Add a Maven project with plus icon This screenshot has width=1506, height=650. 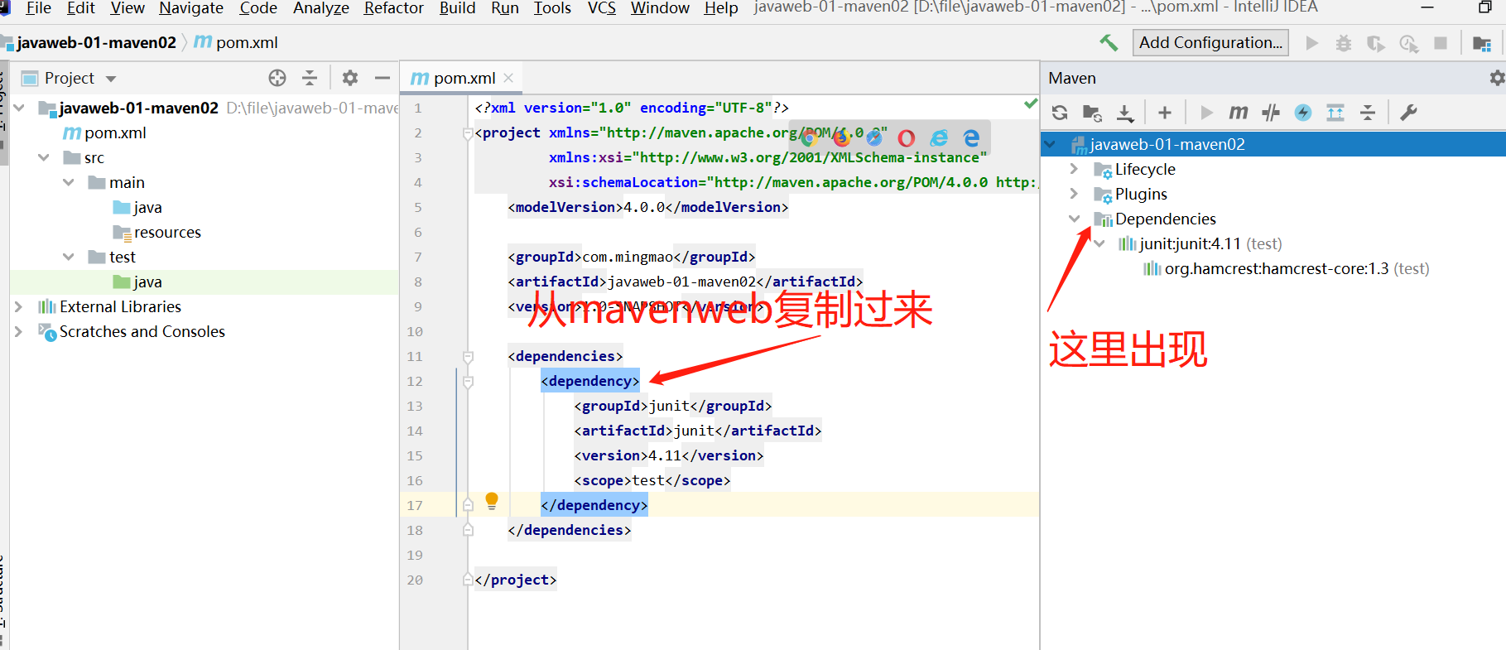(1165, 113)
